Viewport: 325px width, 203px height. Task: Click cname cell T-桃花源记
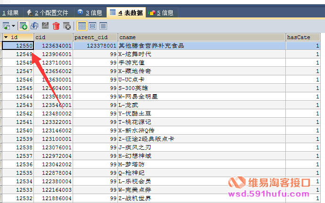(202, 122)
